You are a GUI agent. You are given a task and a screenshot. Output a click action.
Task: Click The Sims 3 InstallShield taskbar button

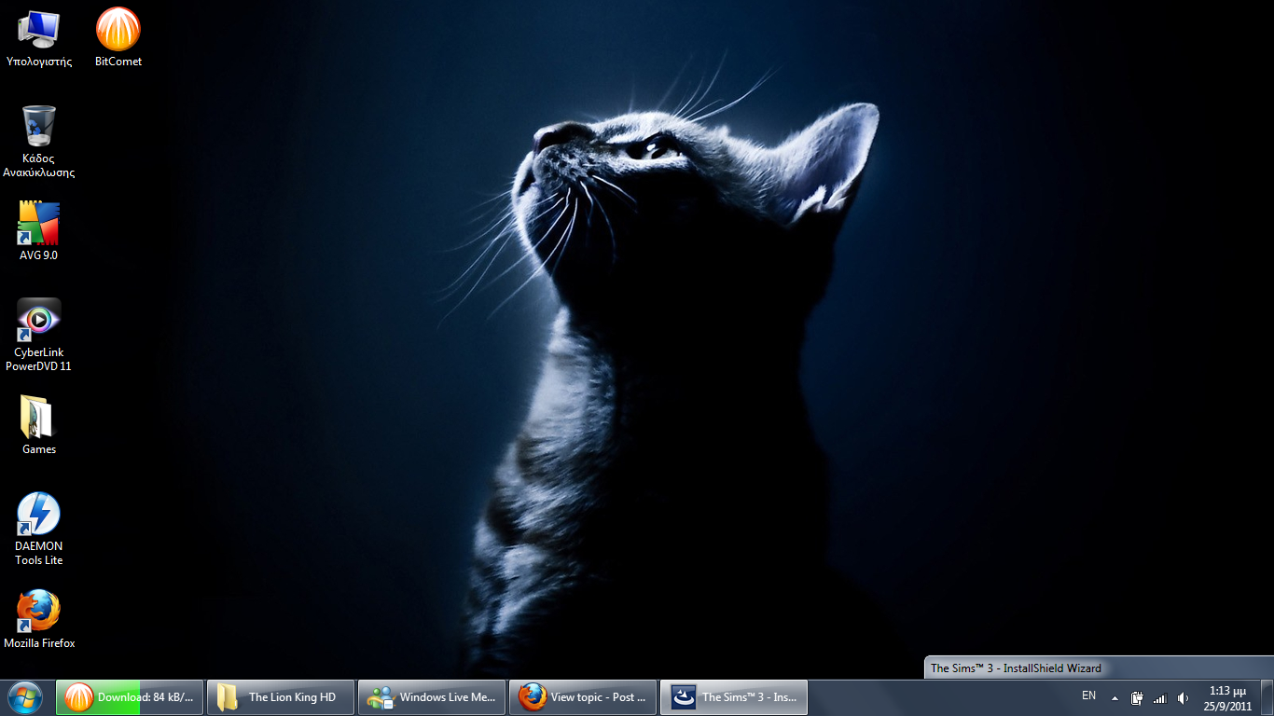(x=734, y=697)
